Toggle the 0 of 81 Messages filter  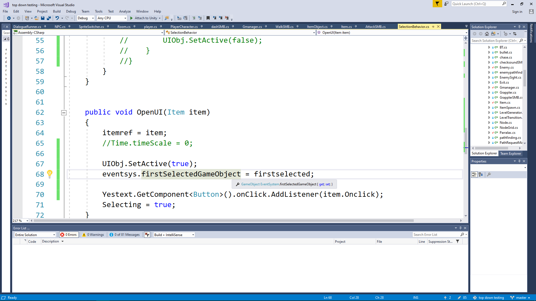(125, 235)
